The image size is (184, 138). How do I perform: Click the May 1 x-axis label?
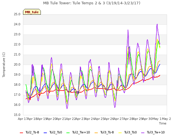click(157, 119)
